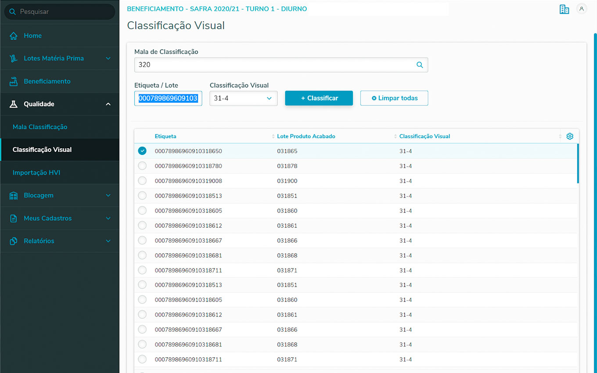Click the Qualidade flask icon
This screenshot has width=597, height=373.
pos(14,104)
